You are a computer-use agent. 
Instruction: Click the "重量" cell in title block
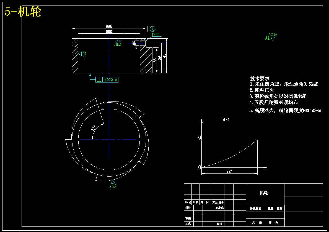pyautogui.click(x=270, y=208)
